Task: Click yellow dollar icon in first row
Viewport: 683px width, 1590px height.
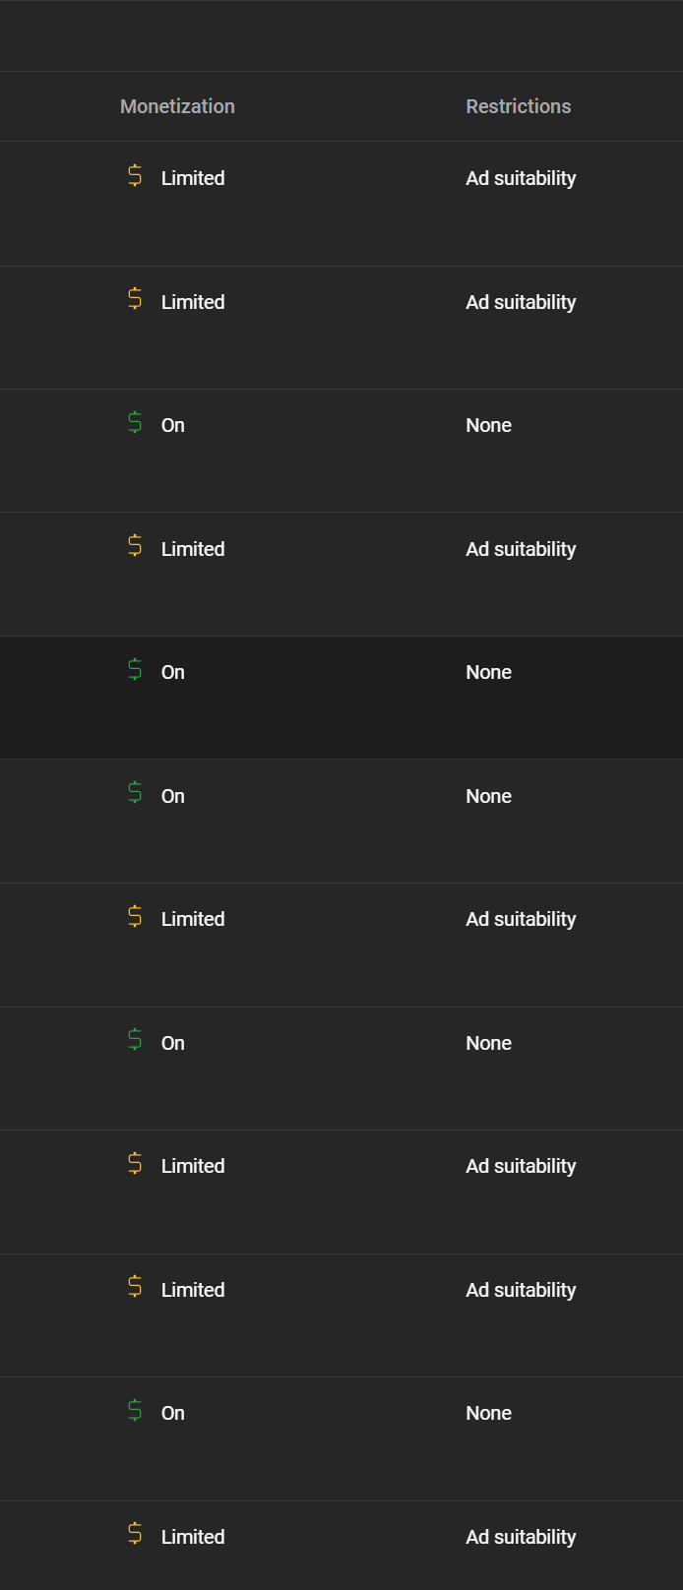Action: 135,176
